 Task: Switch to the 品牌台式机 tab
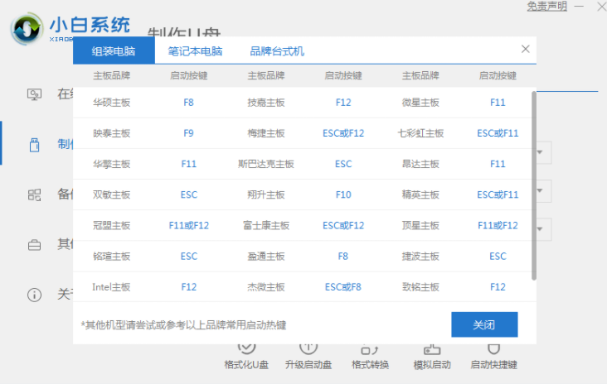(277, 51)
